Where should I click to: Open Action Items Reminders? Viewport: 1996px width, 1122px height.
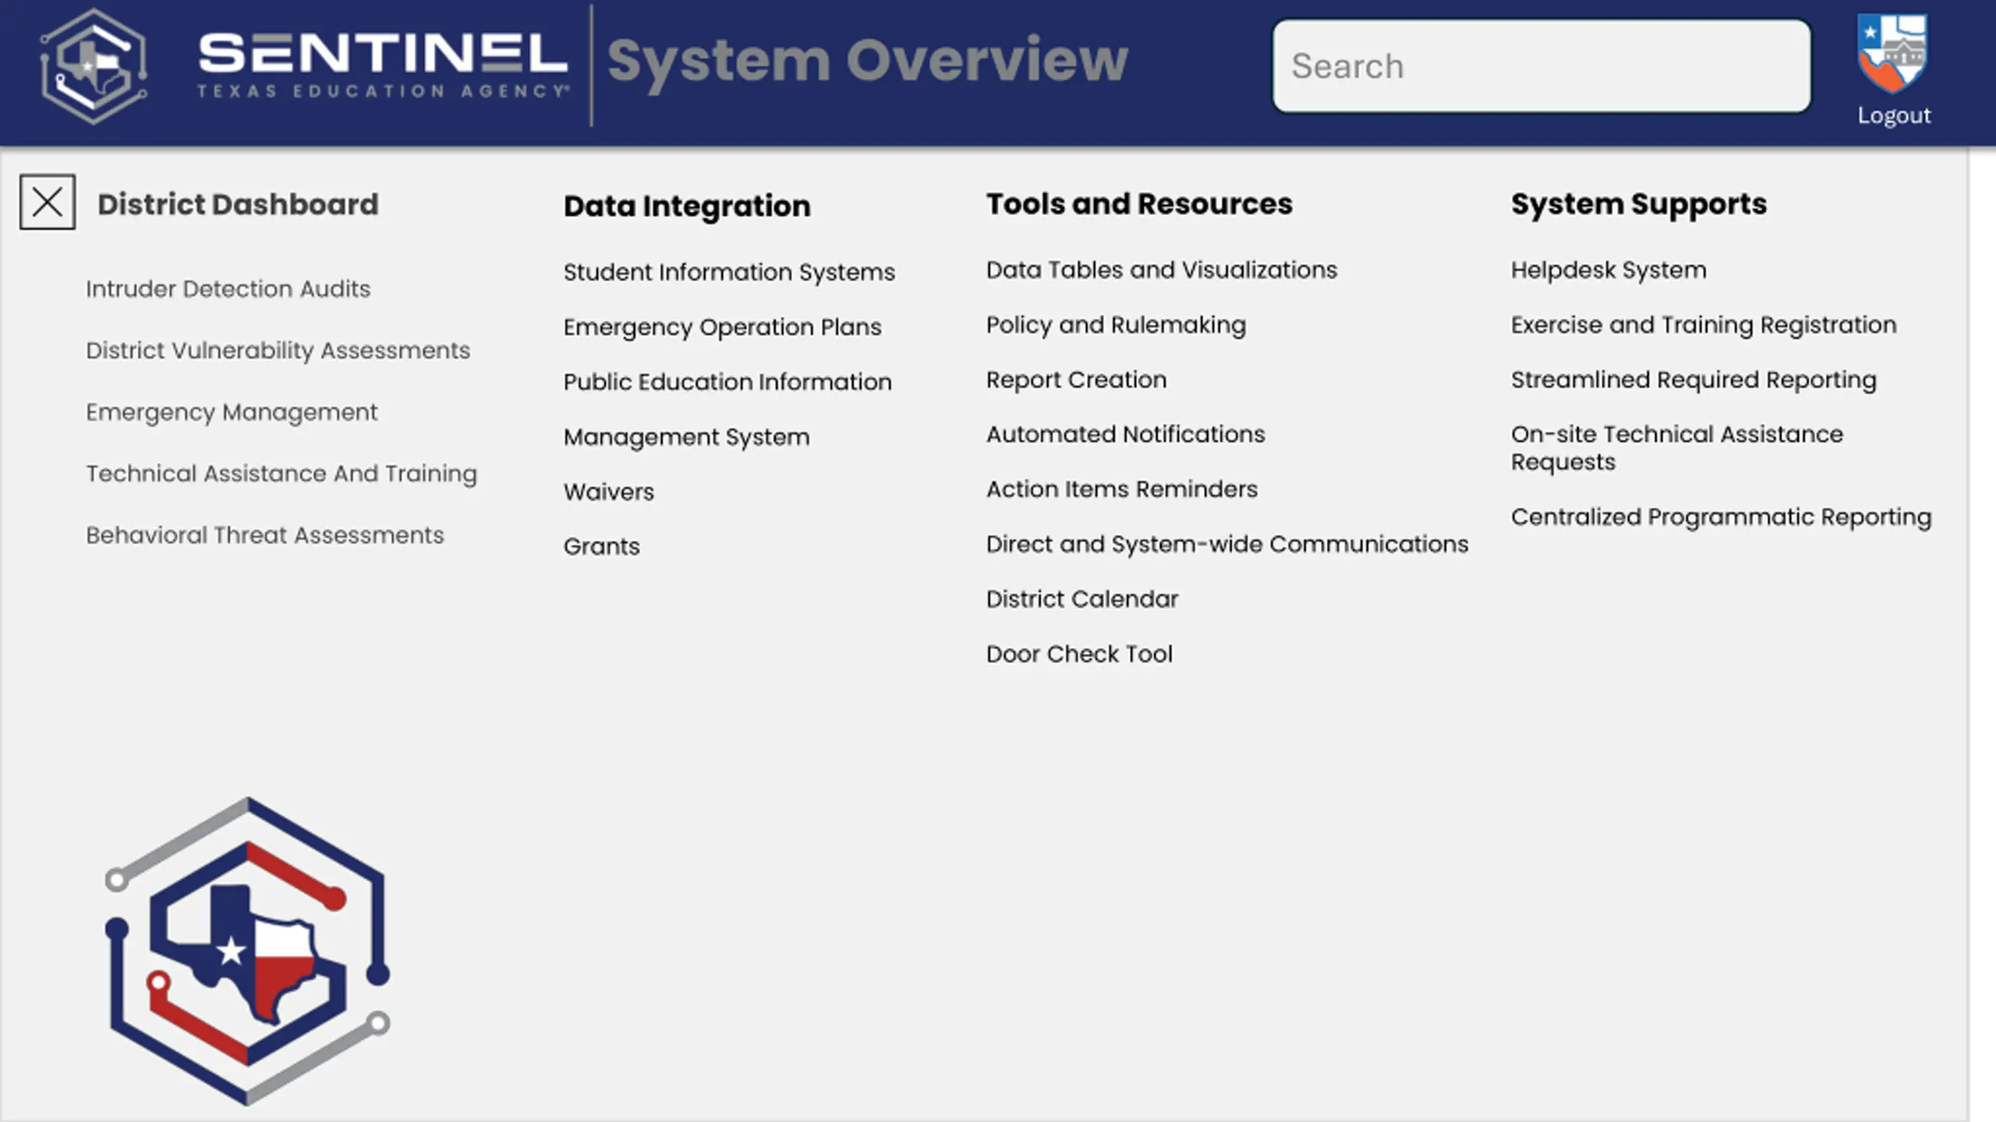point(1122,489)
